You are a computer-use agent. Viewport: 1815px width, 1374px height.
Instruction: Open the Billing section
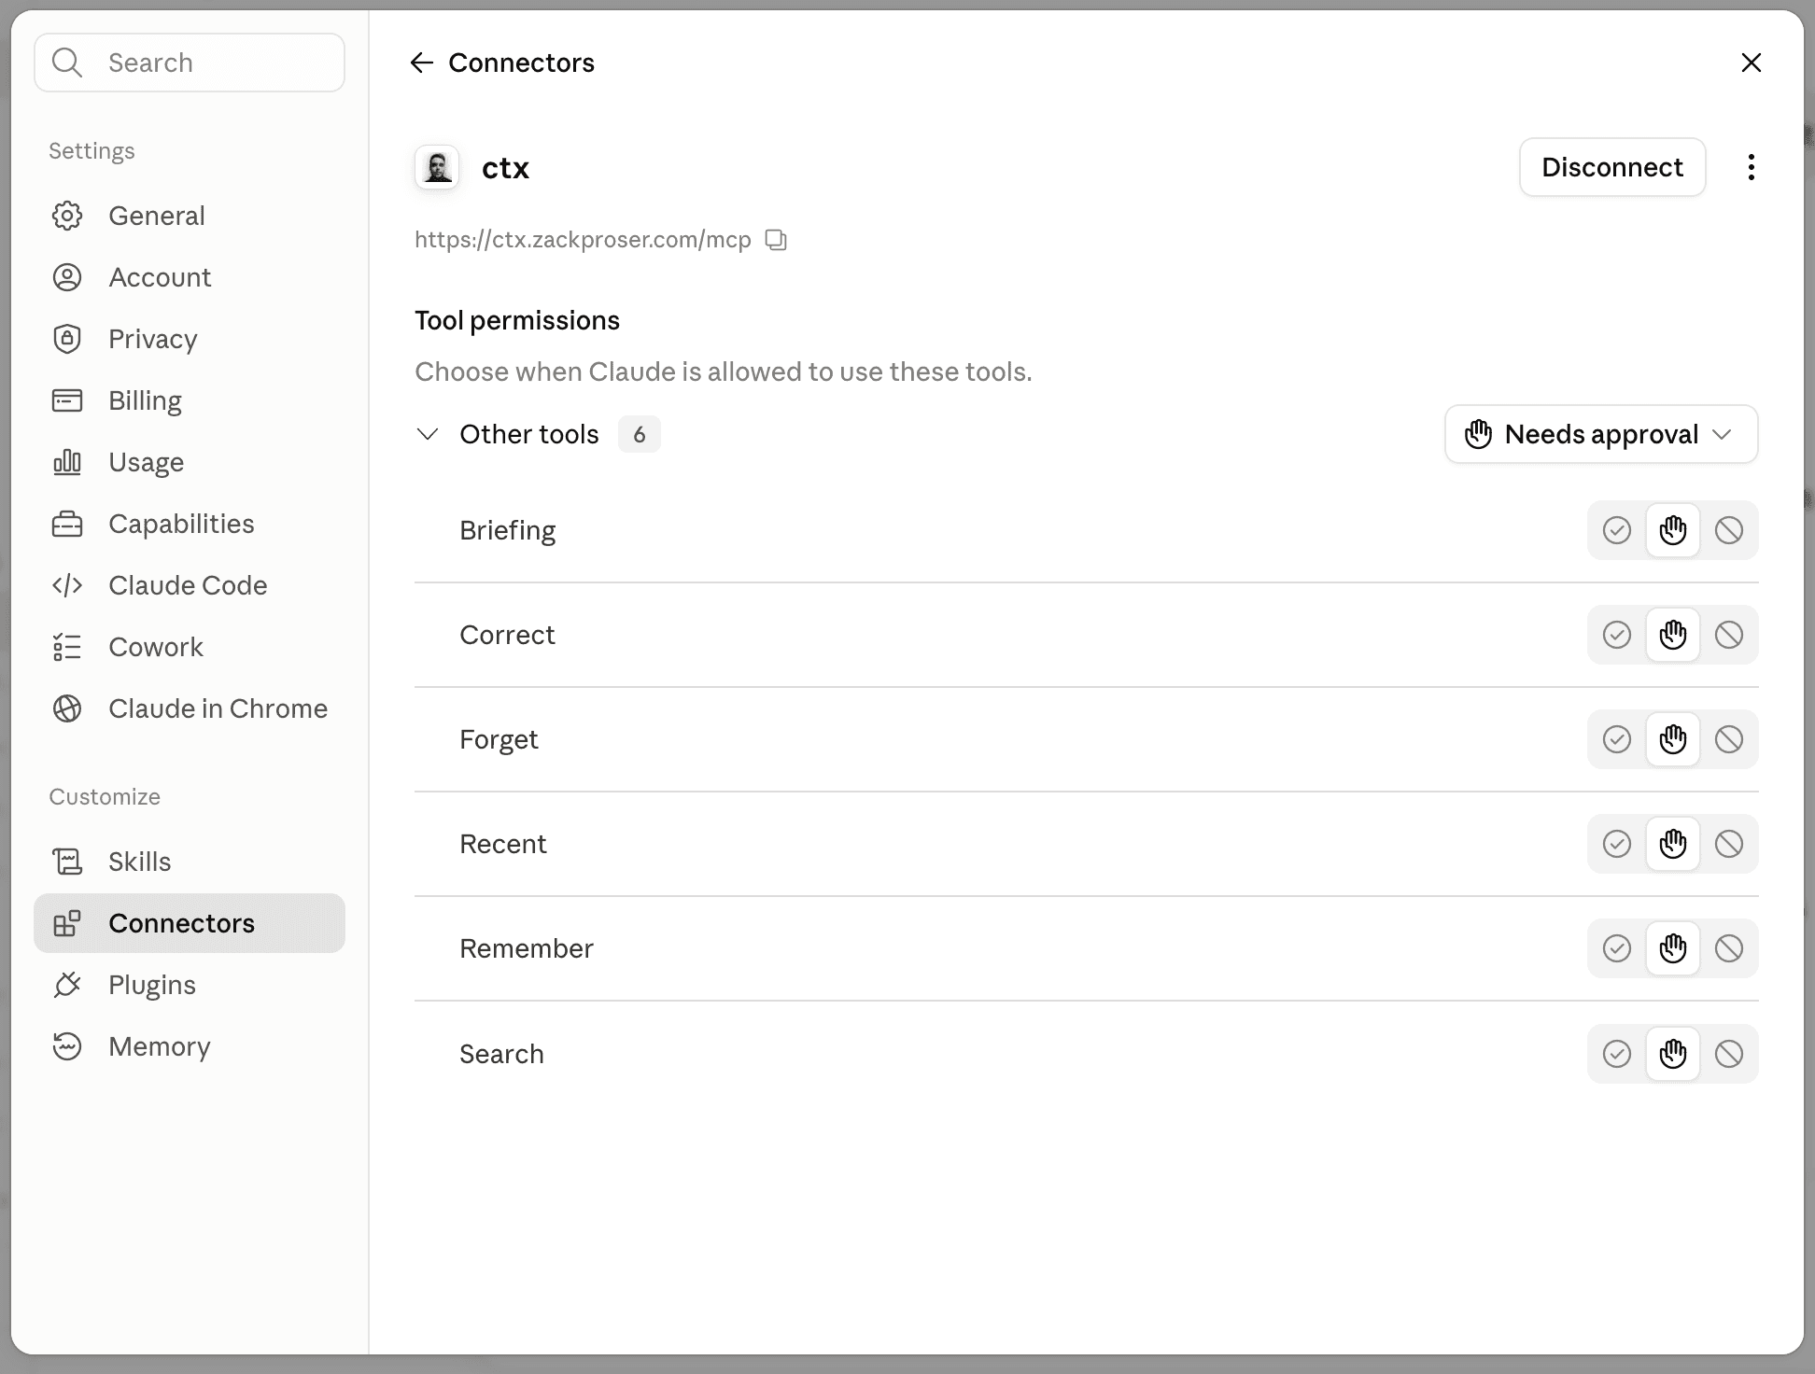click(190, 400)
